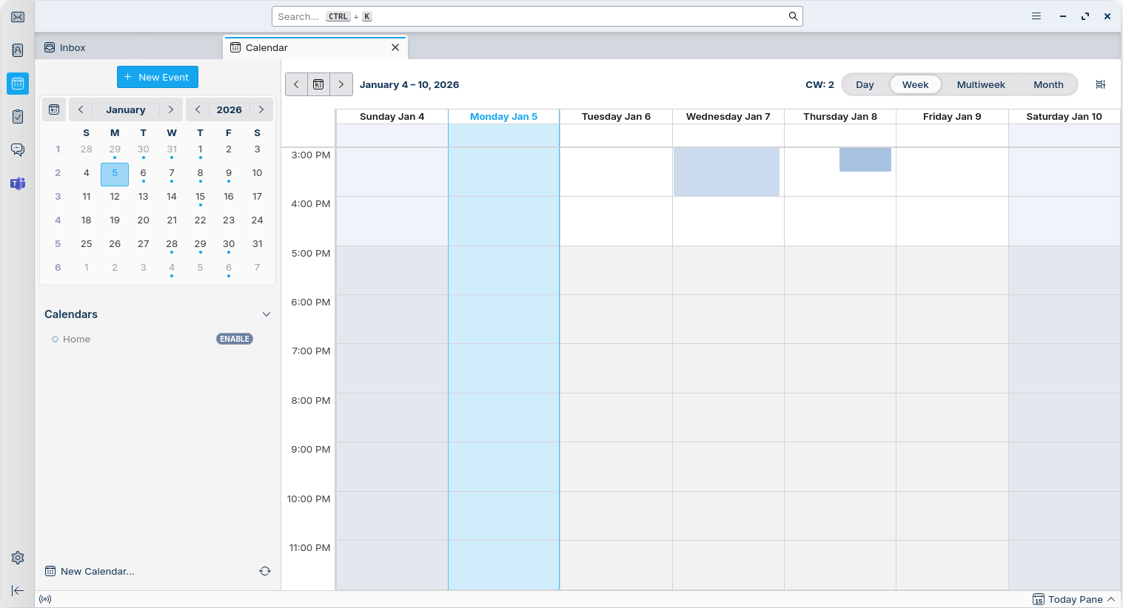
Task: Switch to the Inbox tab
Action: 73,47
